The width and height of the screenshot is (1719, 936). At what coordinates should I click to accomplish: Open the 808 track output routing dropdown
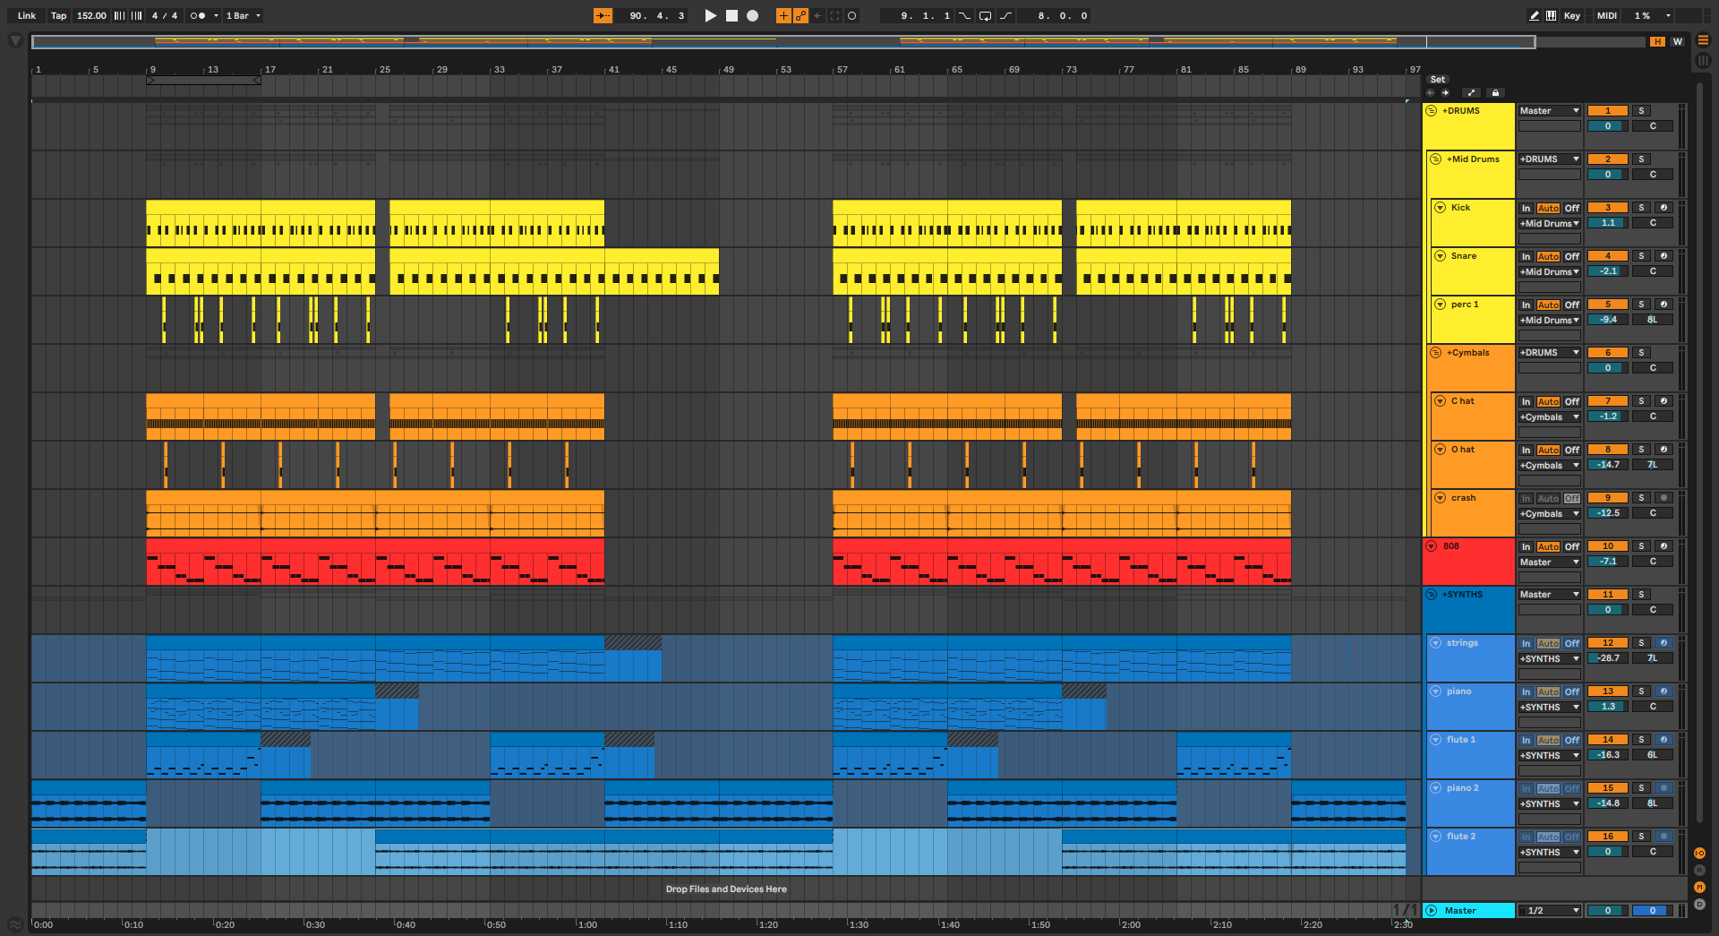[1549, 562]
